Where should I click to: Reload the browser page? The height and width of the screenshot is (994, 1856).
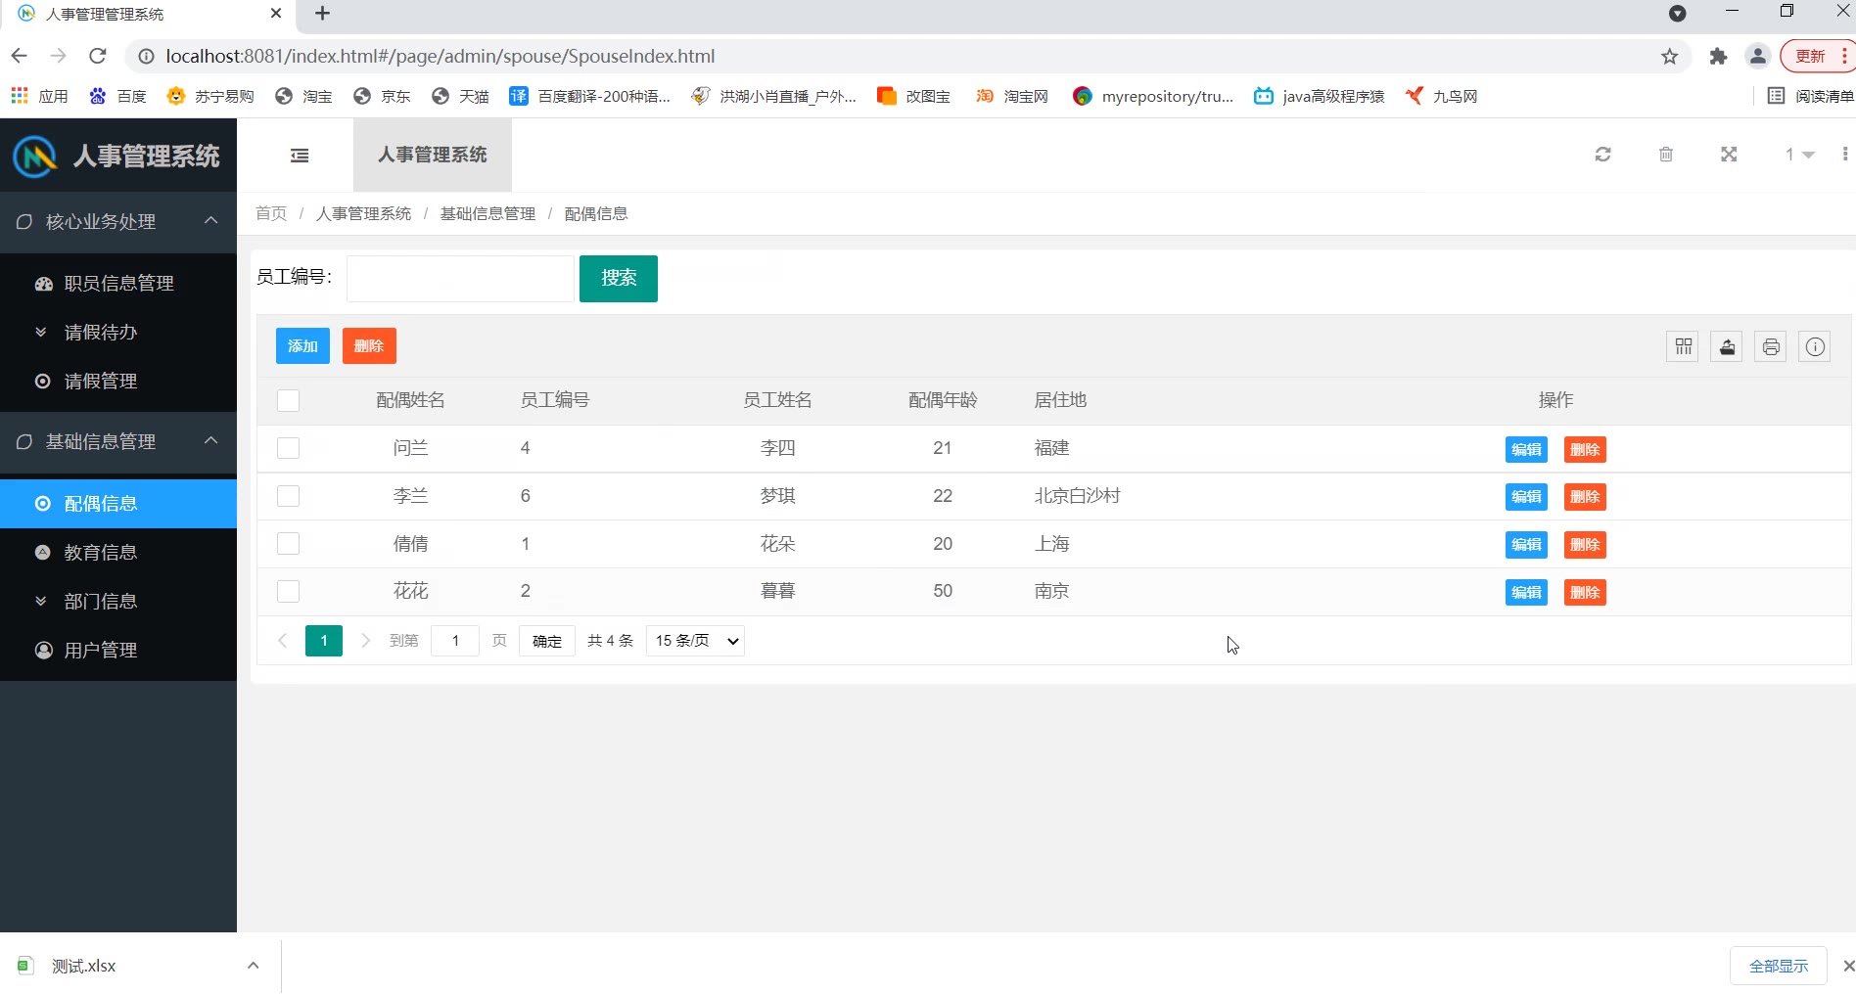pyautogui.click(x=98, y=56)
